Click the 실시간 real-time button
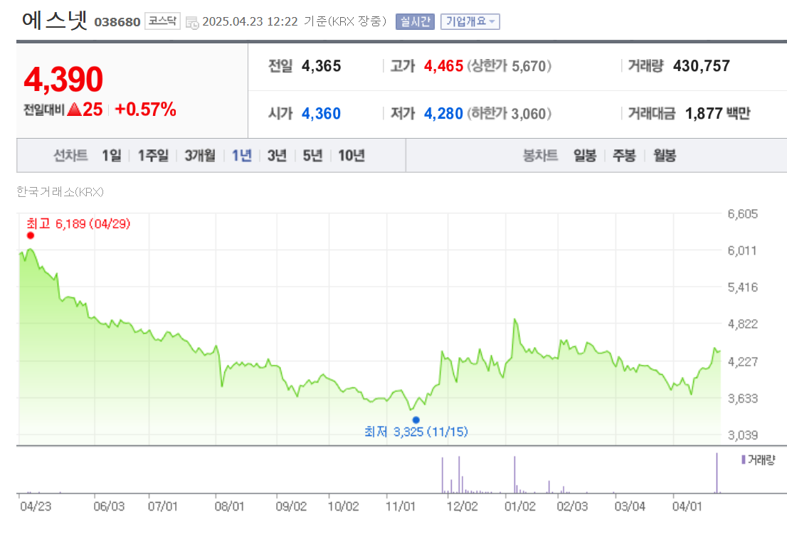 tap(415, 21)
